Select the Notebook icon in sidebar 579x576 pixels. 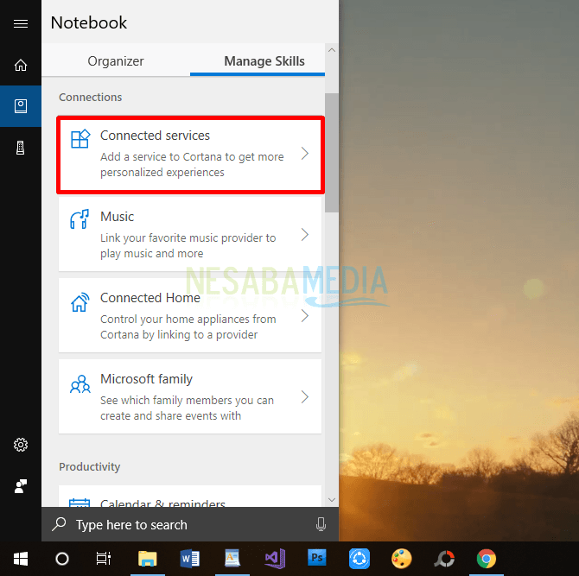(21, 106)
